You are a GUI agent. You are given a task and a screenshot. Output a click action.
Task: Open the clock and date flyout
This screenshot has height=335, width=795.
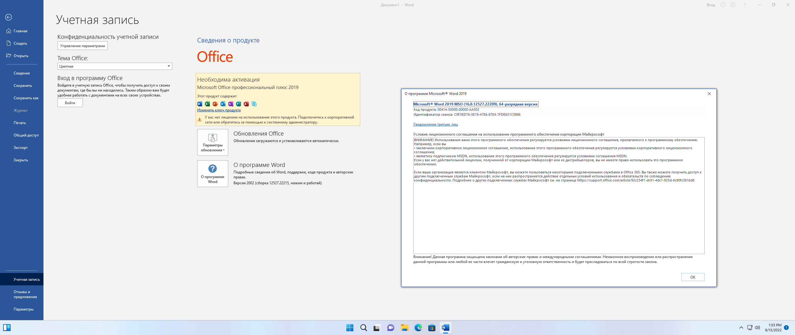773,328
